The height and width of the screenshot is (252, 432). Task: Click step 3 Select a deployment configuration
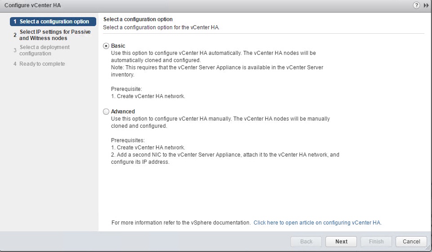point(45,50)
